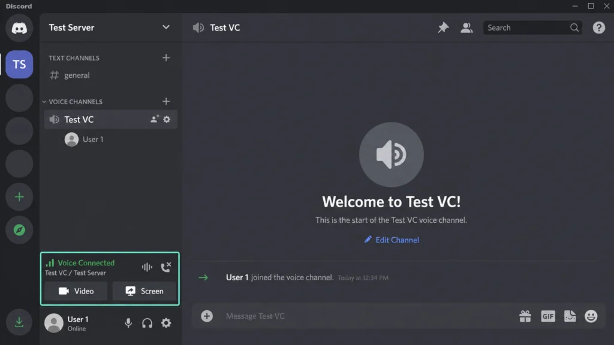This screenshot has width=614, height=345.
Task: Focus the Message Test VC field
Action: [x=368, y=316]
